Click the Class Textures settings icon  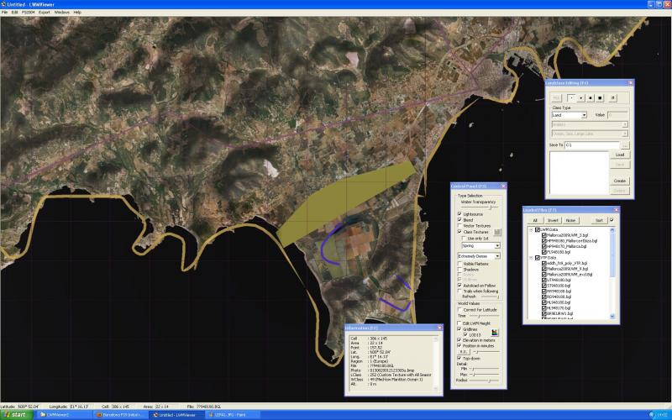pyautogui.click(x=498, y=232)
